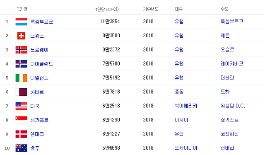Click the Switzerland flag icon

click(x=21, y=36)
